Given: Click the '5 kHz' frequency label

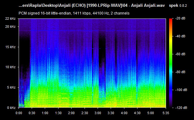Looking at the screenshot, I should (x=11, y=87).
